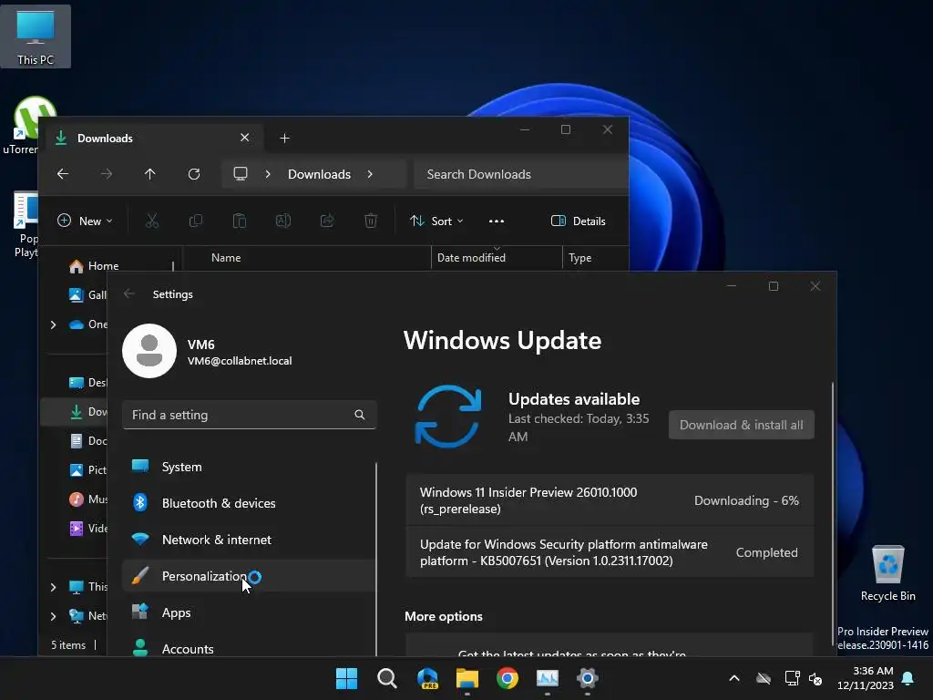Go up one folder level in File Explorer
933x700 pixels.
click(x=150, y=174)
